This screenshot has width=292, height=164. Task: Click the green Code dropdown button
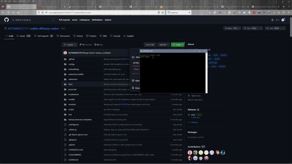coord(177,45)
